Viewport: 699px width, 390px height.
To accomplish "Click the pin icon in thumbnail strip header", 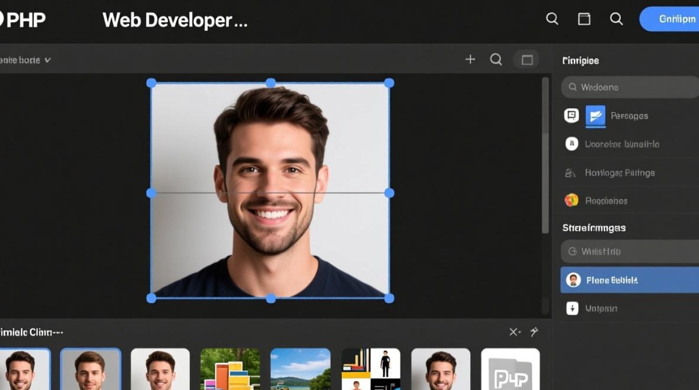I will pos(534,332).
